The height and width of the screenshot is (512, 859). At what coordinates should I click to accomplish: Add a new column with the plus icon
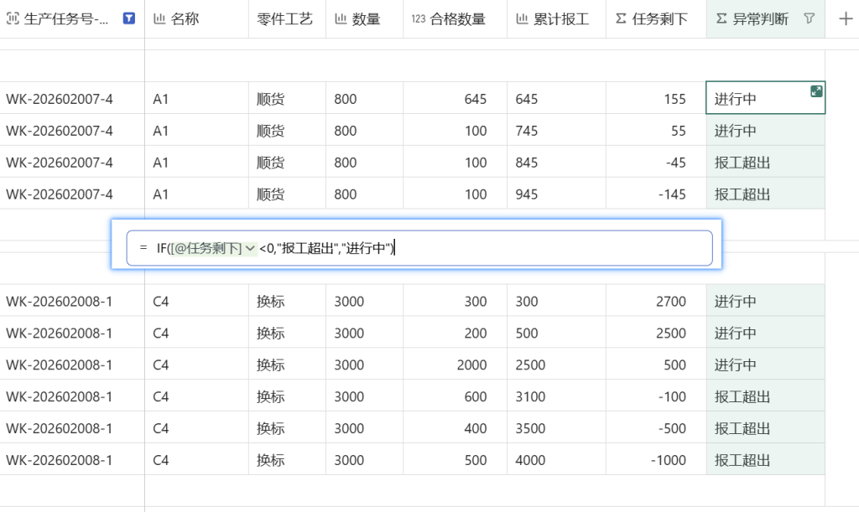[x=846, y=19]
